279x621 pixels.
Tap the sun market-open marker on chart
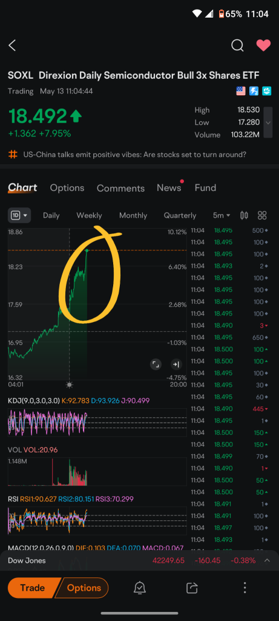pyautogui.click(x=70, y=384)
